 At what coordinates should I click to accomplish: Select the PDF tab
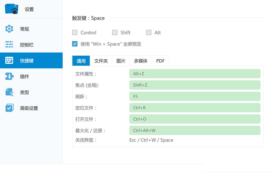pyautogui.click(x=160, y=61)
